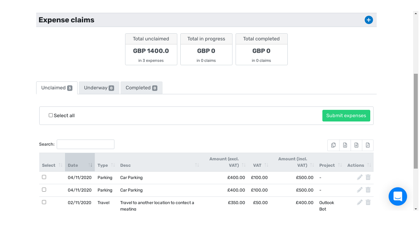The width and height of the screenshot is (419, 235).
Task: Tick the Select all checkbox
Action: 51,115
